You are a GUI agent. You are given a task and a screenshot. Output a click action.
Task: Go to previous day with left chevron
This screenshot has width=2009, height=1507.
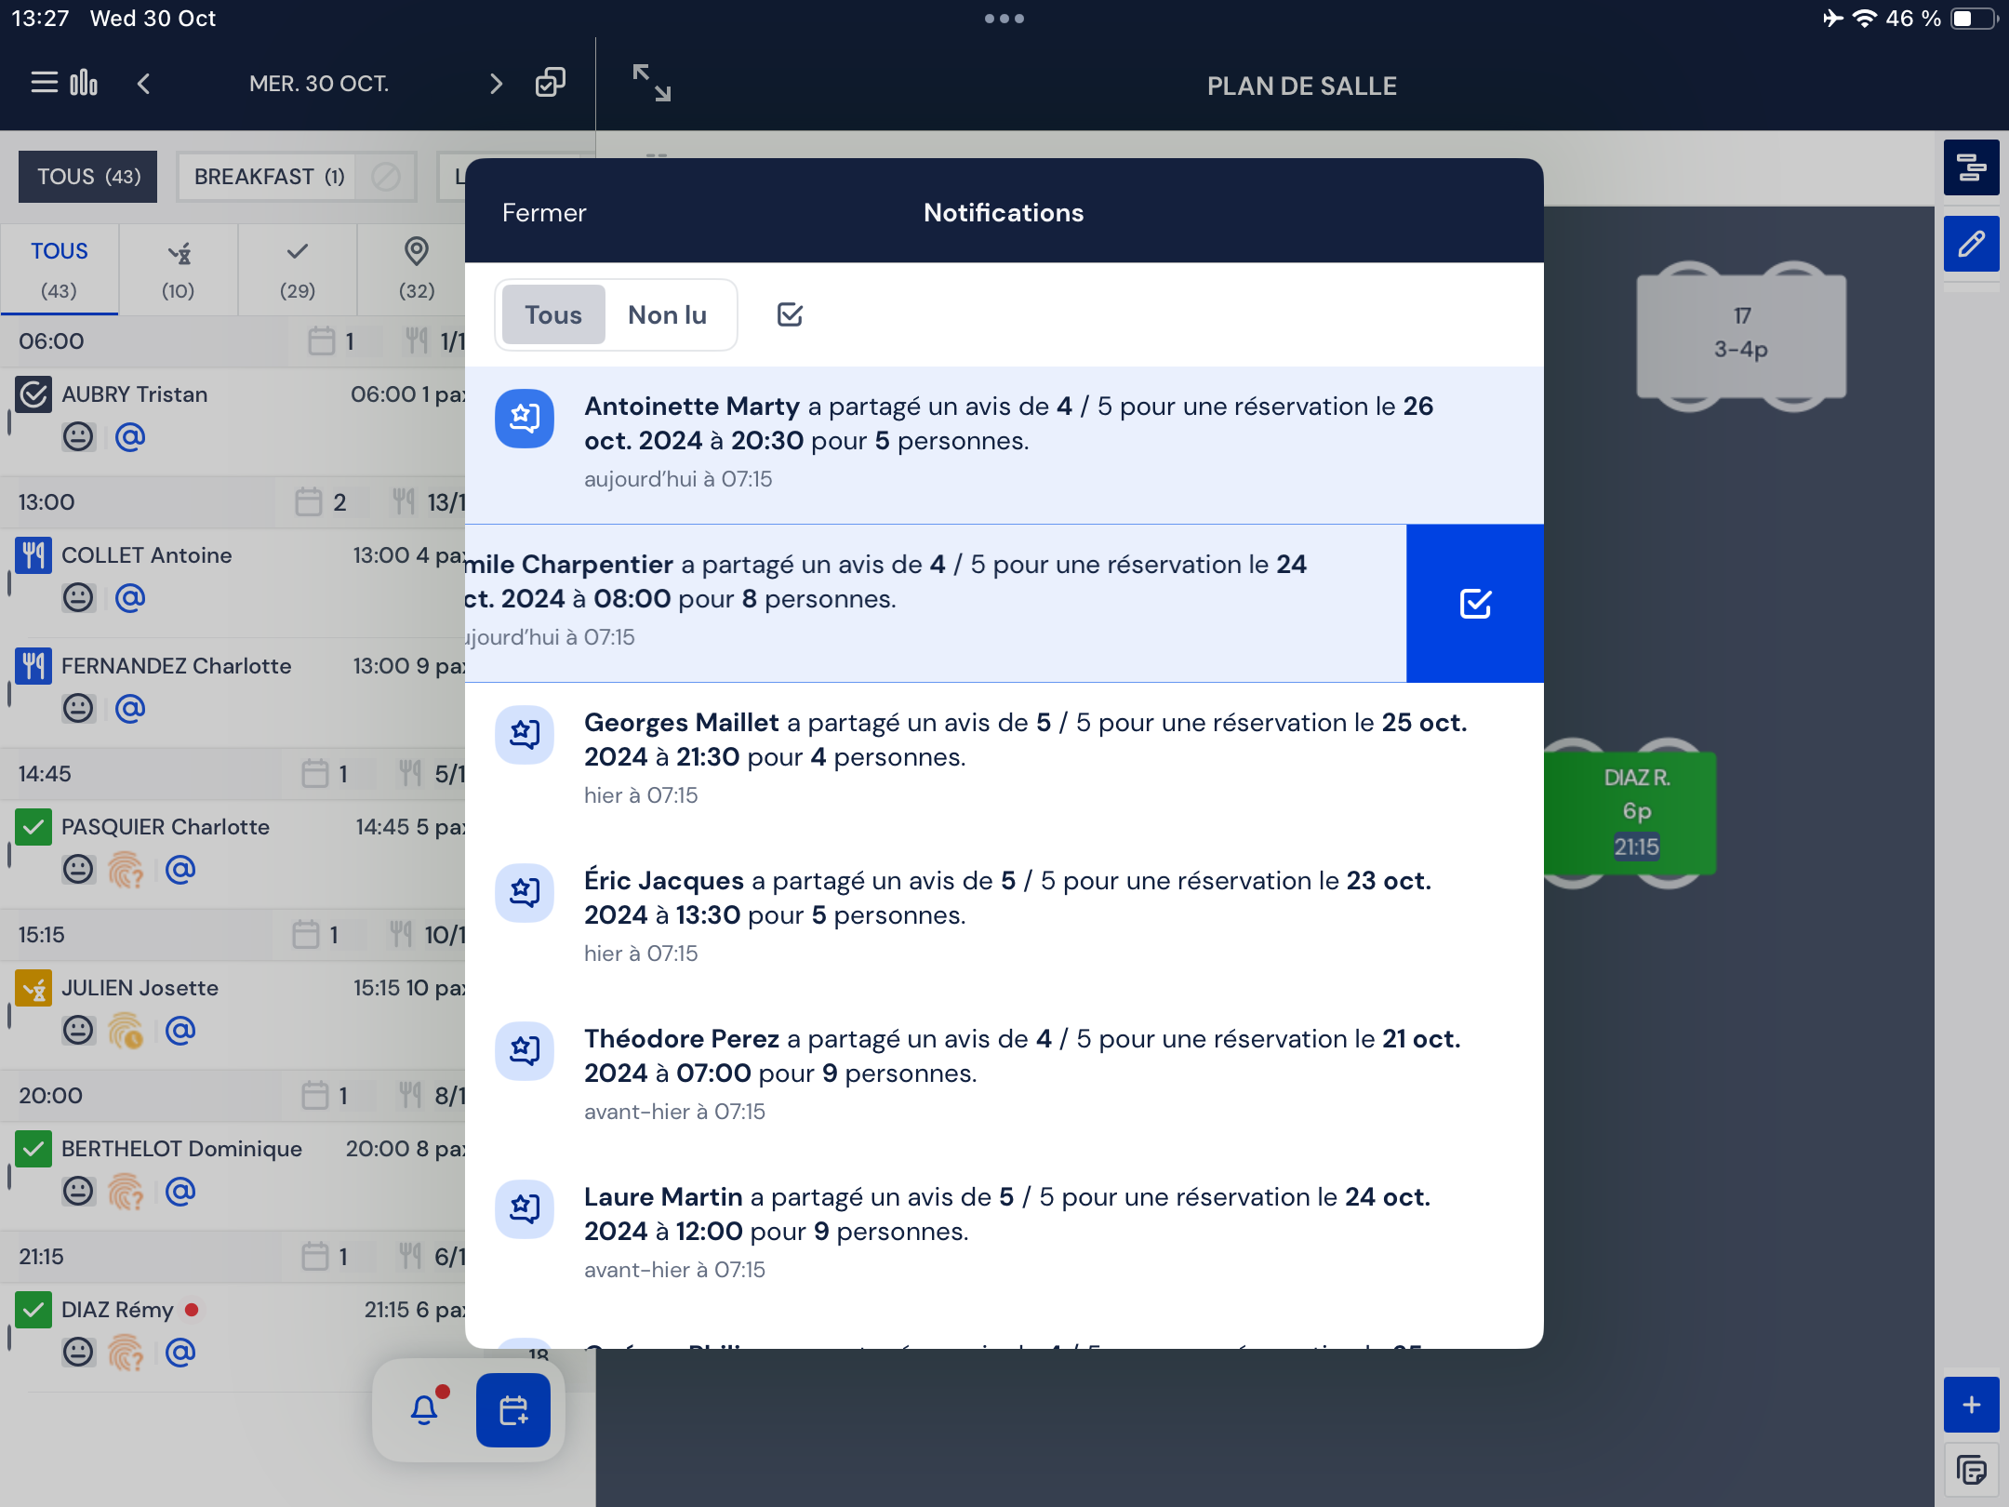coord(143,84)
